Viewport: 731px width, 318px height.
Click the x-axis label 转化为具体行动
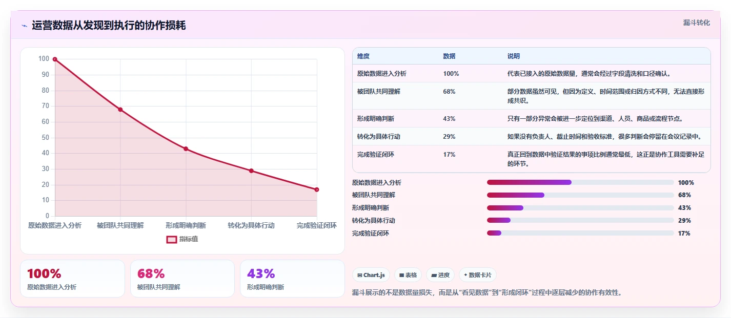251,226
